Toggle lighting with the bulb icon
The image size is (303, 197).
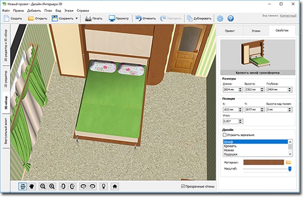pyautogui.click(x=104, y=186)
